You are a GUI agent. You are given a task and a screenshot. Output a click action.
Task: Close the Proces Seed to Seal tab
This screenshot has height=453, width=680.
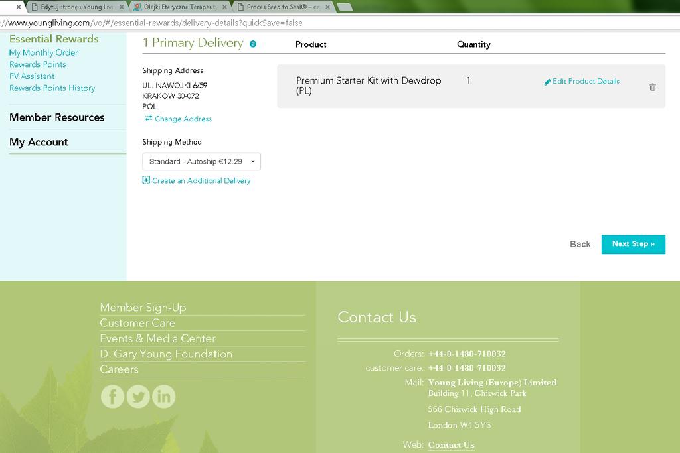[327, 7]
